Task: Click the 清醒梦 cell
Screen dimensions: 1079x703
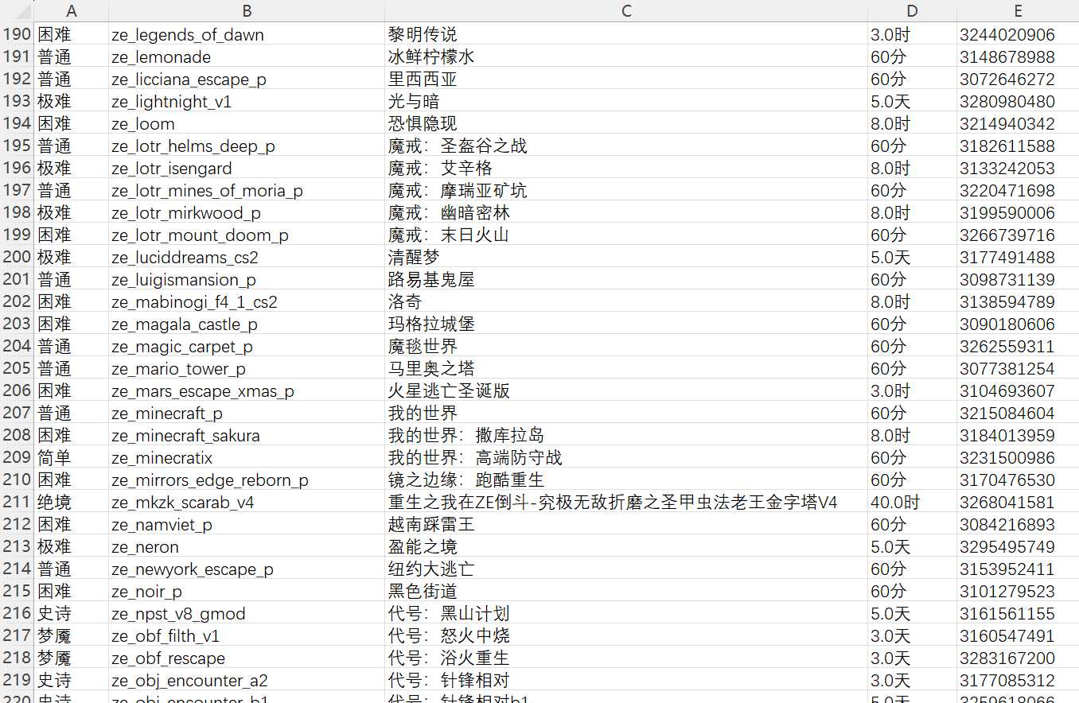Action: [x=626, y=258]
